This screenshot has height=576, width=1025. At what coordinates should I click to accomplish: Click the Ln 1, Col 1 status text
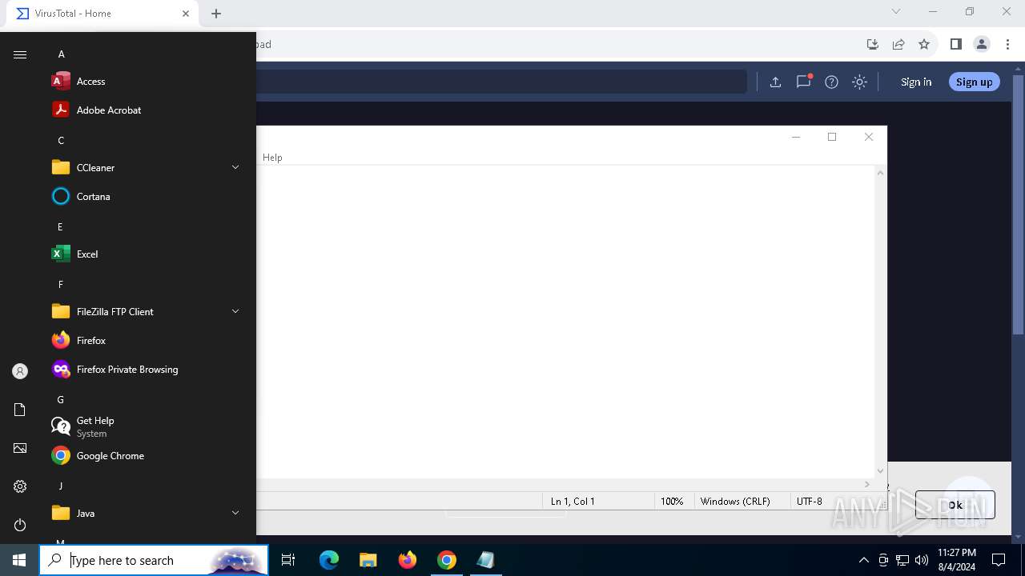coord(573,502)
